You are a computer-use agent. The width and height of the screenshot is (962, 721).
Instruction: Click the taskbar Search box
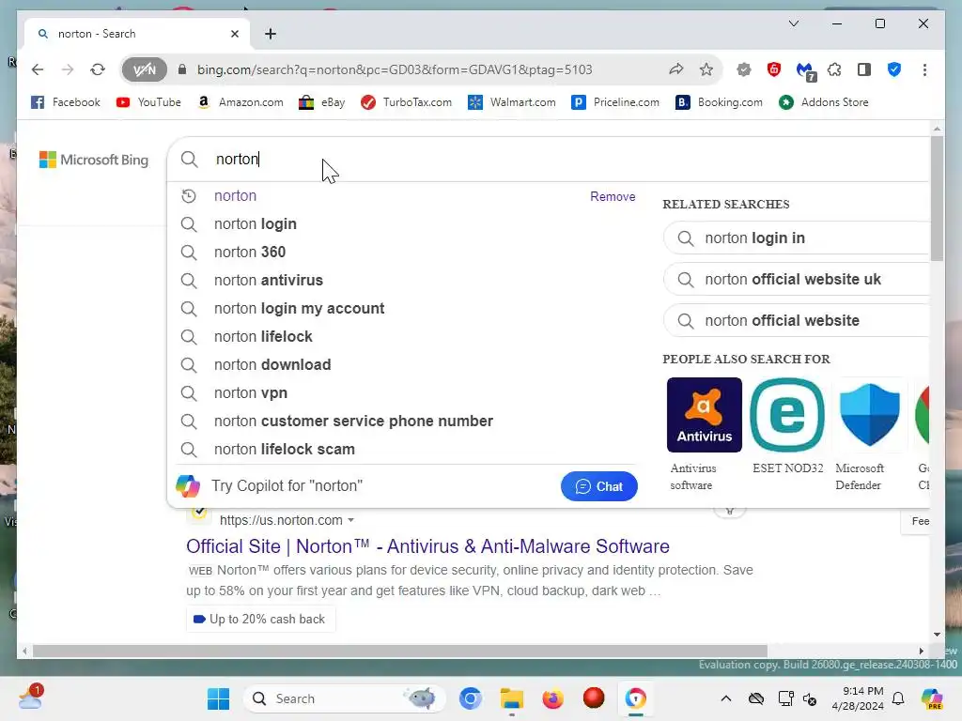point(344,698)
